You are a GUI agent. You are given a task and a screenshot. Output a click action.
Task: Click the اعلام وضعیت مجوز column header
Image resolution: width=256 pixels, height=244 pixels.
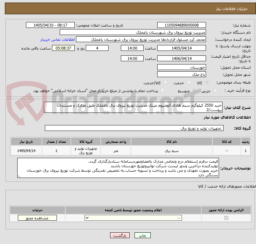pos(133,210)
